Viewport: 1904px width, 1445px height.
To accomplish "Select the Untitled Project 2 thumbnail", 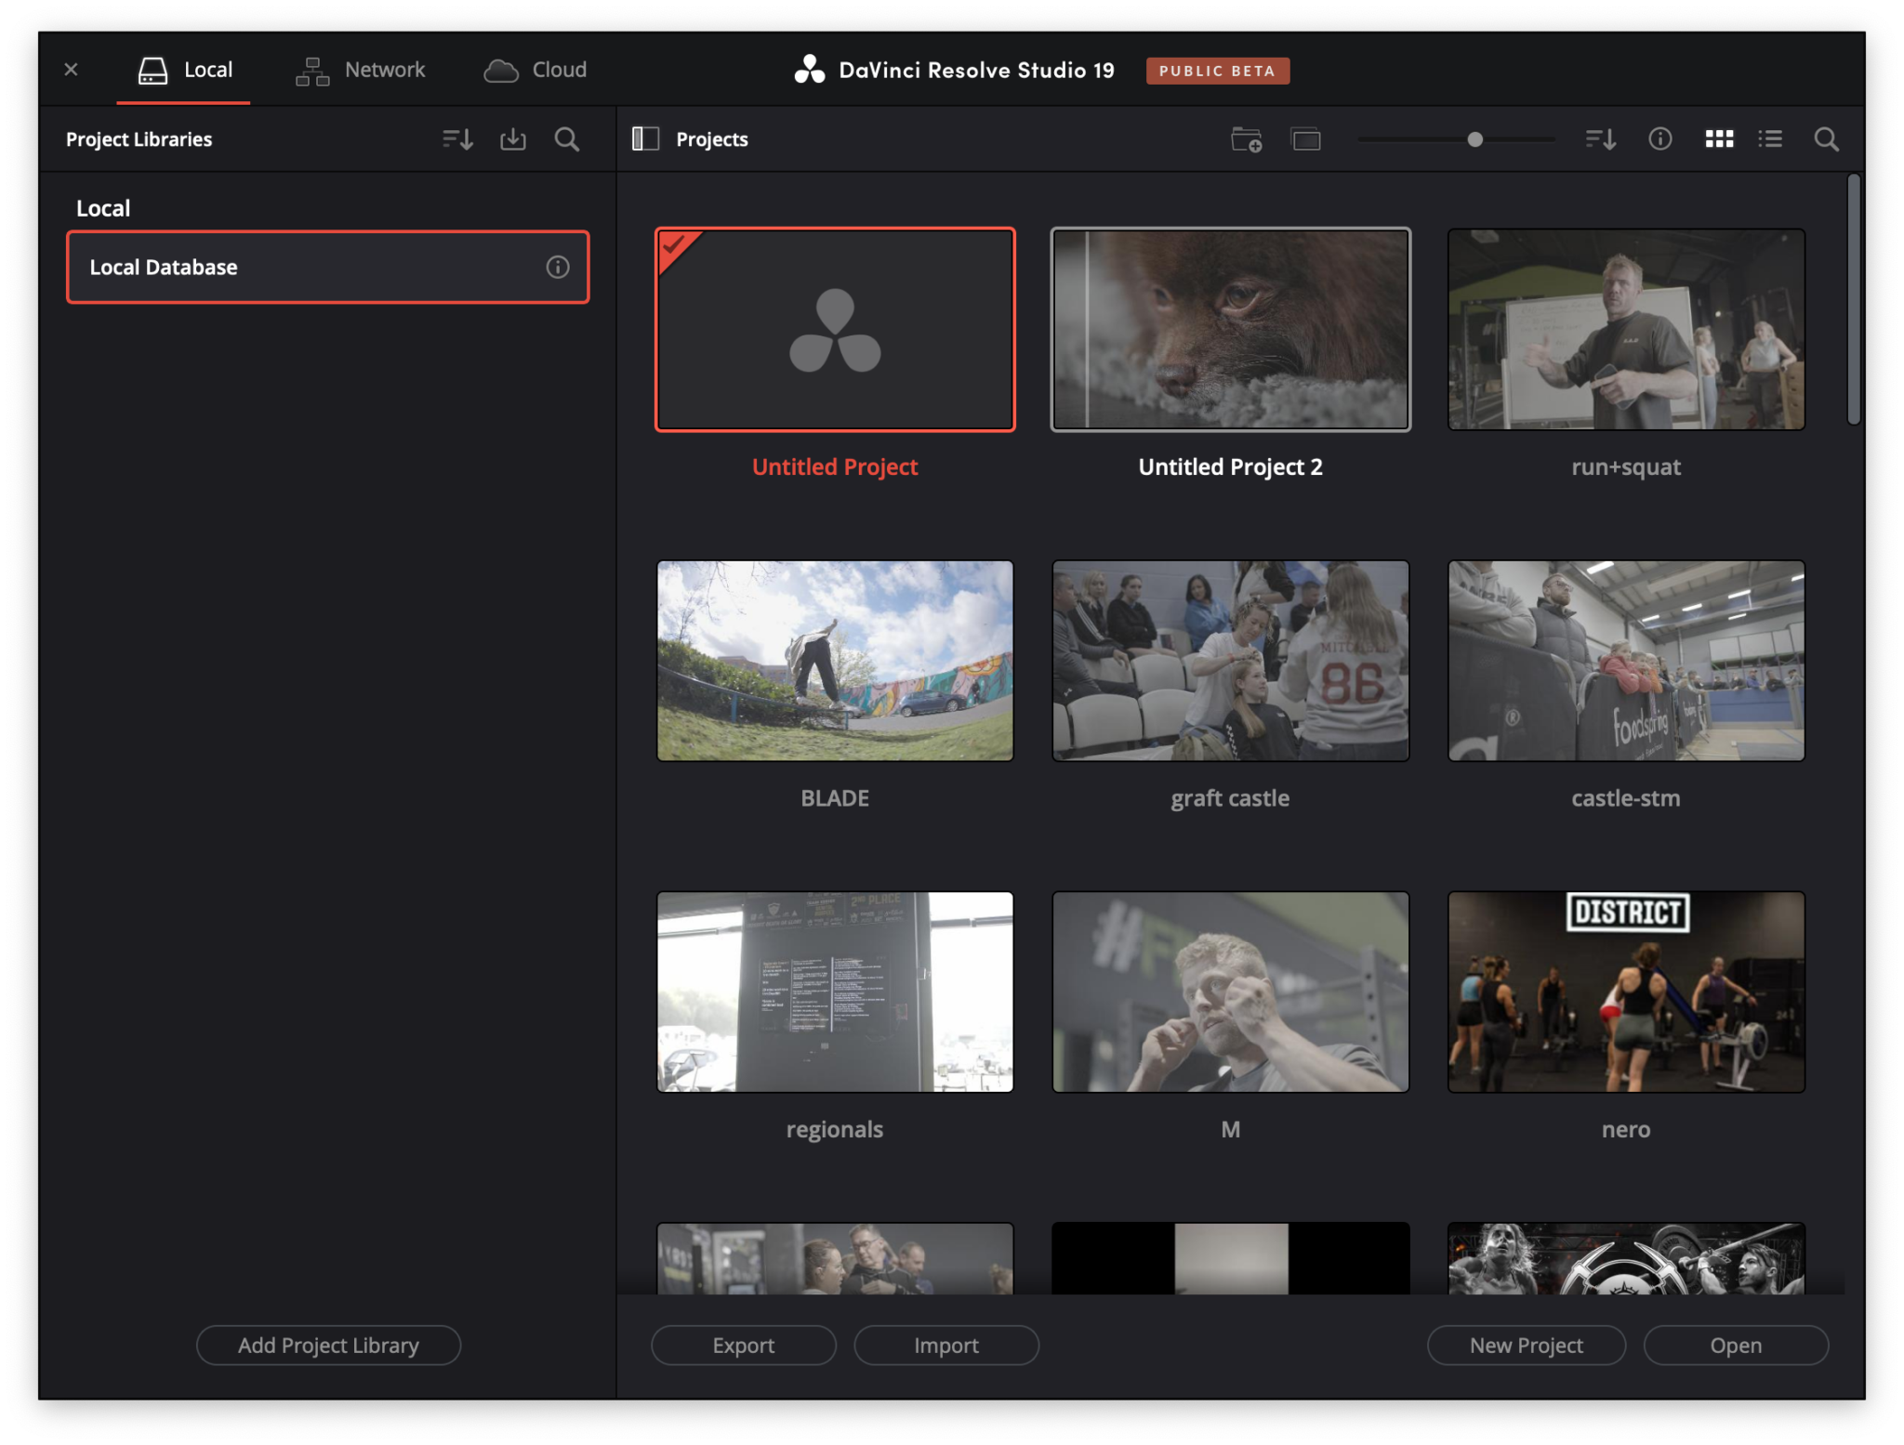I will tap(1230, 330).
